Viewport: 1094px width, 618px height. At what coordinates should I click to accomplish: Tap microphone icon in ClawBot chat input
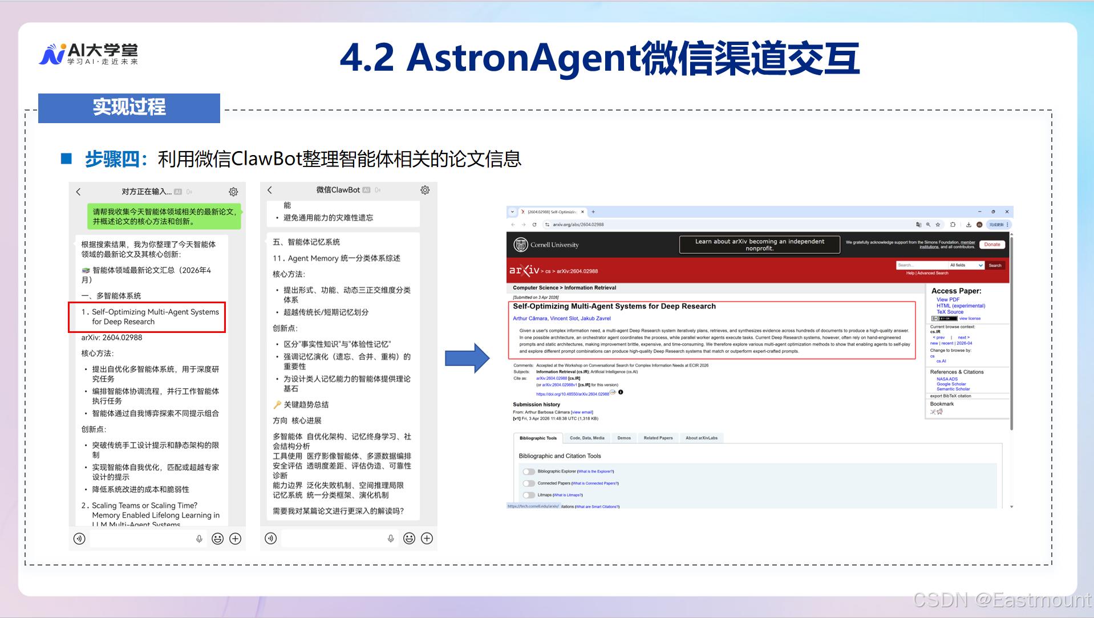click(x=391, y=538)
